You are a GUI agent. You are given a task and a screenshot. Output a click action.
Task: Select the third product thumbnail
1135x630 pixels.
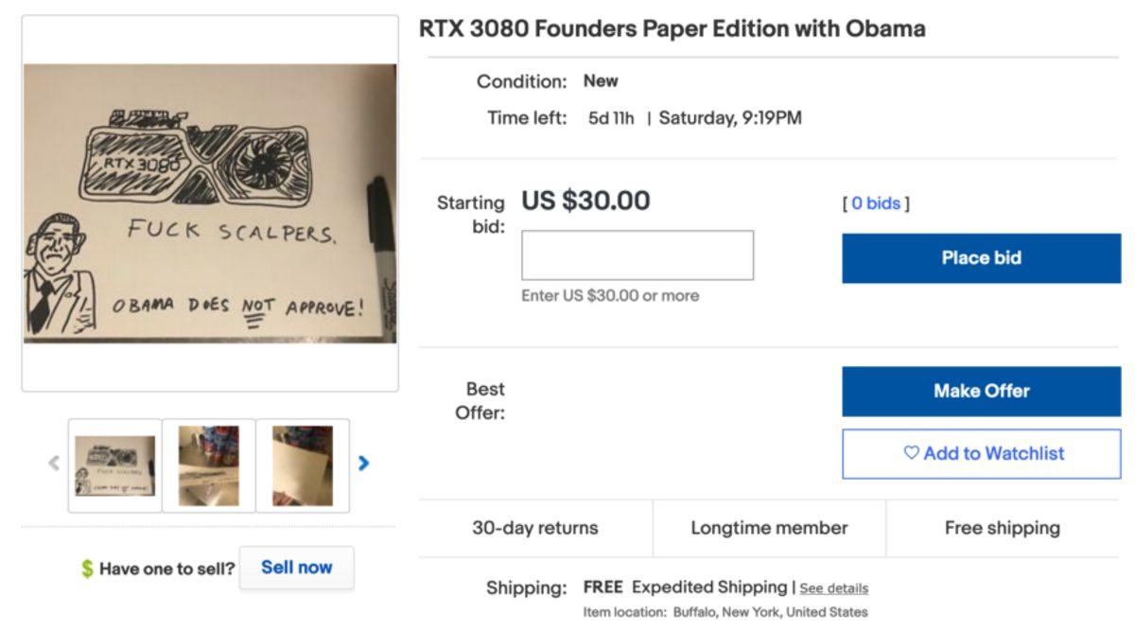[304, 462]
